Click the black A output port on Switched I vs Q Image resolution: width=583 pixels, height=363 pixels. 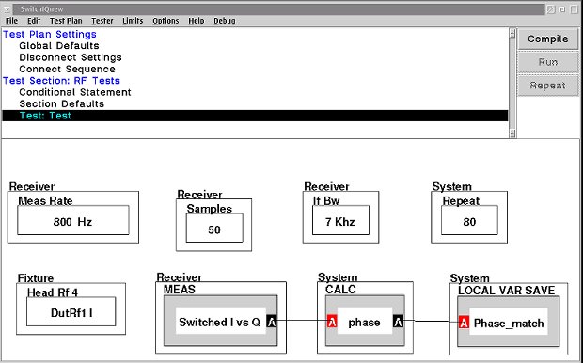click(272, 322)
